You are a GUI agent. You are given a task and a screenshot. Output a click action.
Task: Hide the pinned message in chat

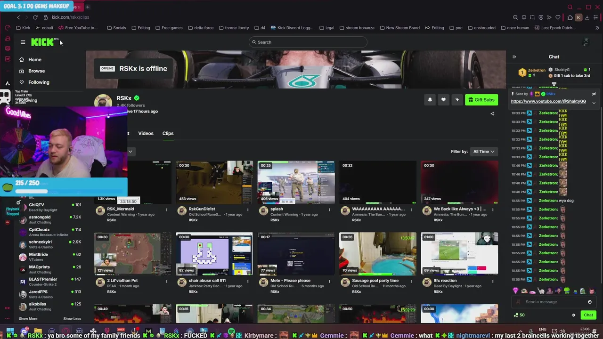coord(594,94)
